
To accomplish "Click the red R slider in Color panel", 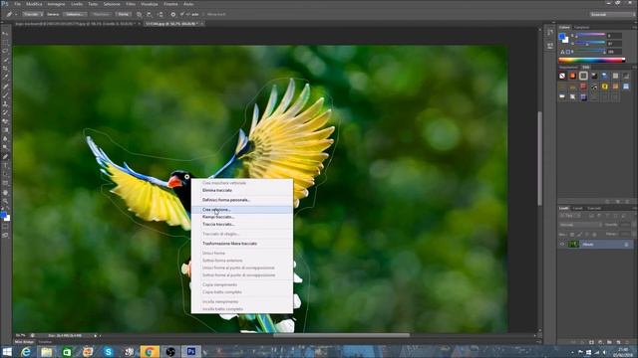I will [590, 36].
